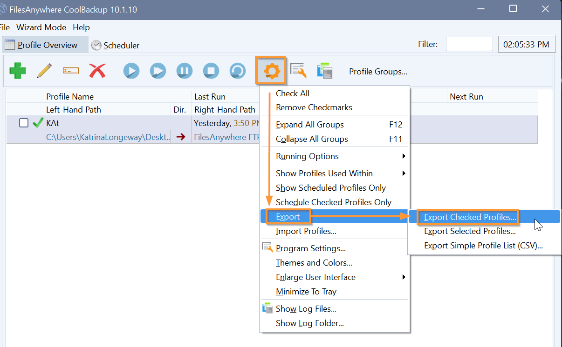Click the Left-Hand Path subheader

(74, 110)
